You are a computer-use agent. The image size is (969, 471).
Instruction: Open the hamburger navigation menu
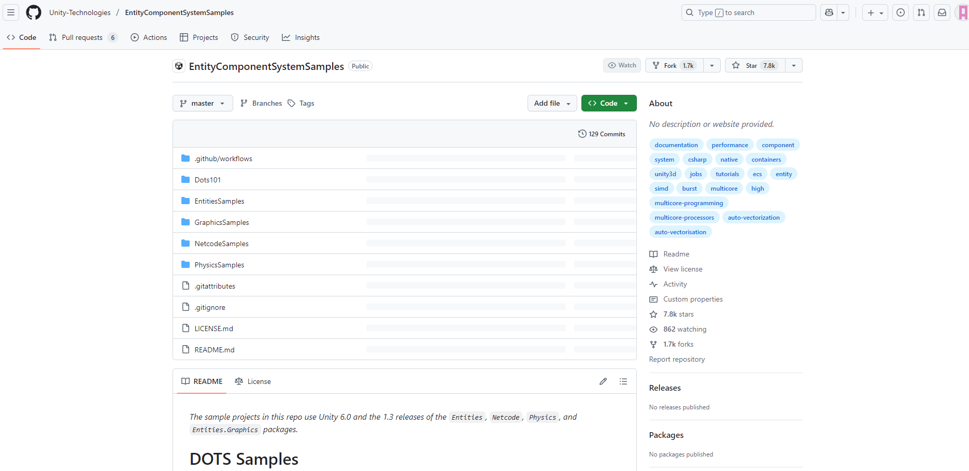click(x=11, y=12)
